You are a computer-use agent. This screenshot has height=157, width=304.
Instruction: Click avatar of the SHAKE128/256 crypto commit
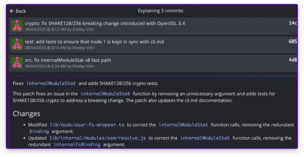pyautogui.click(x=17, y=26)
